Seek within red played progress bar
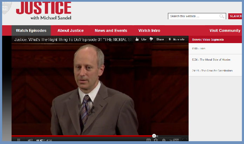244x144 pixels. [82, 136]
